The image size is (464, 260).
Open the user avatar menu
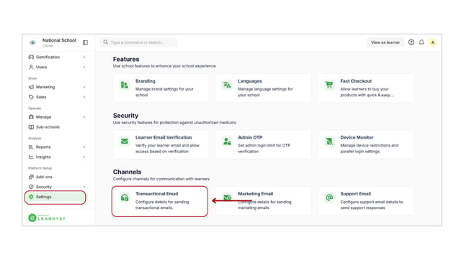pos(432,42)
